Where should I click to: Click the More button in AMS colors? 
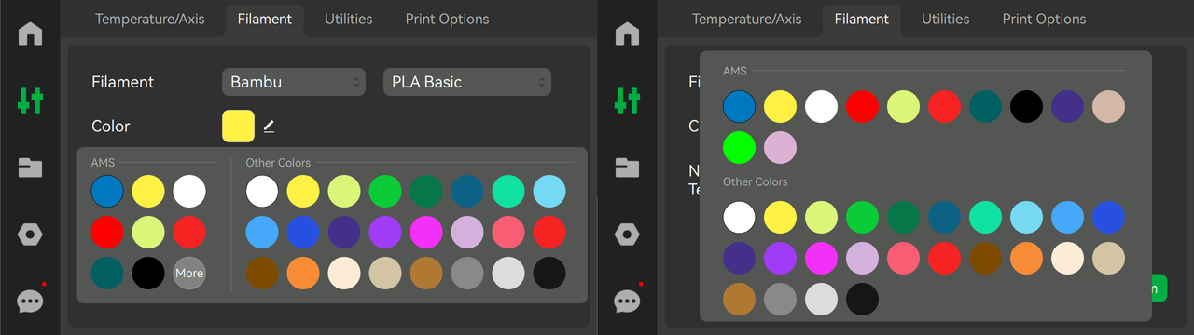(189, 273)
